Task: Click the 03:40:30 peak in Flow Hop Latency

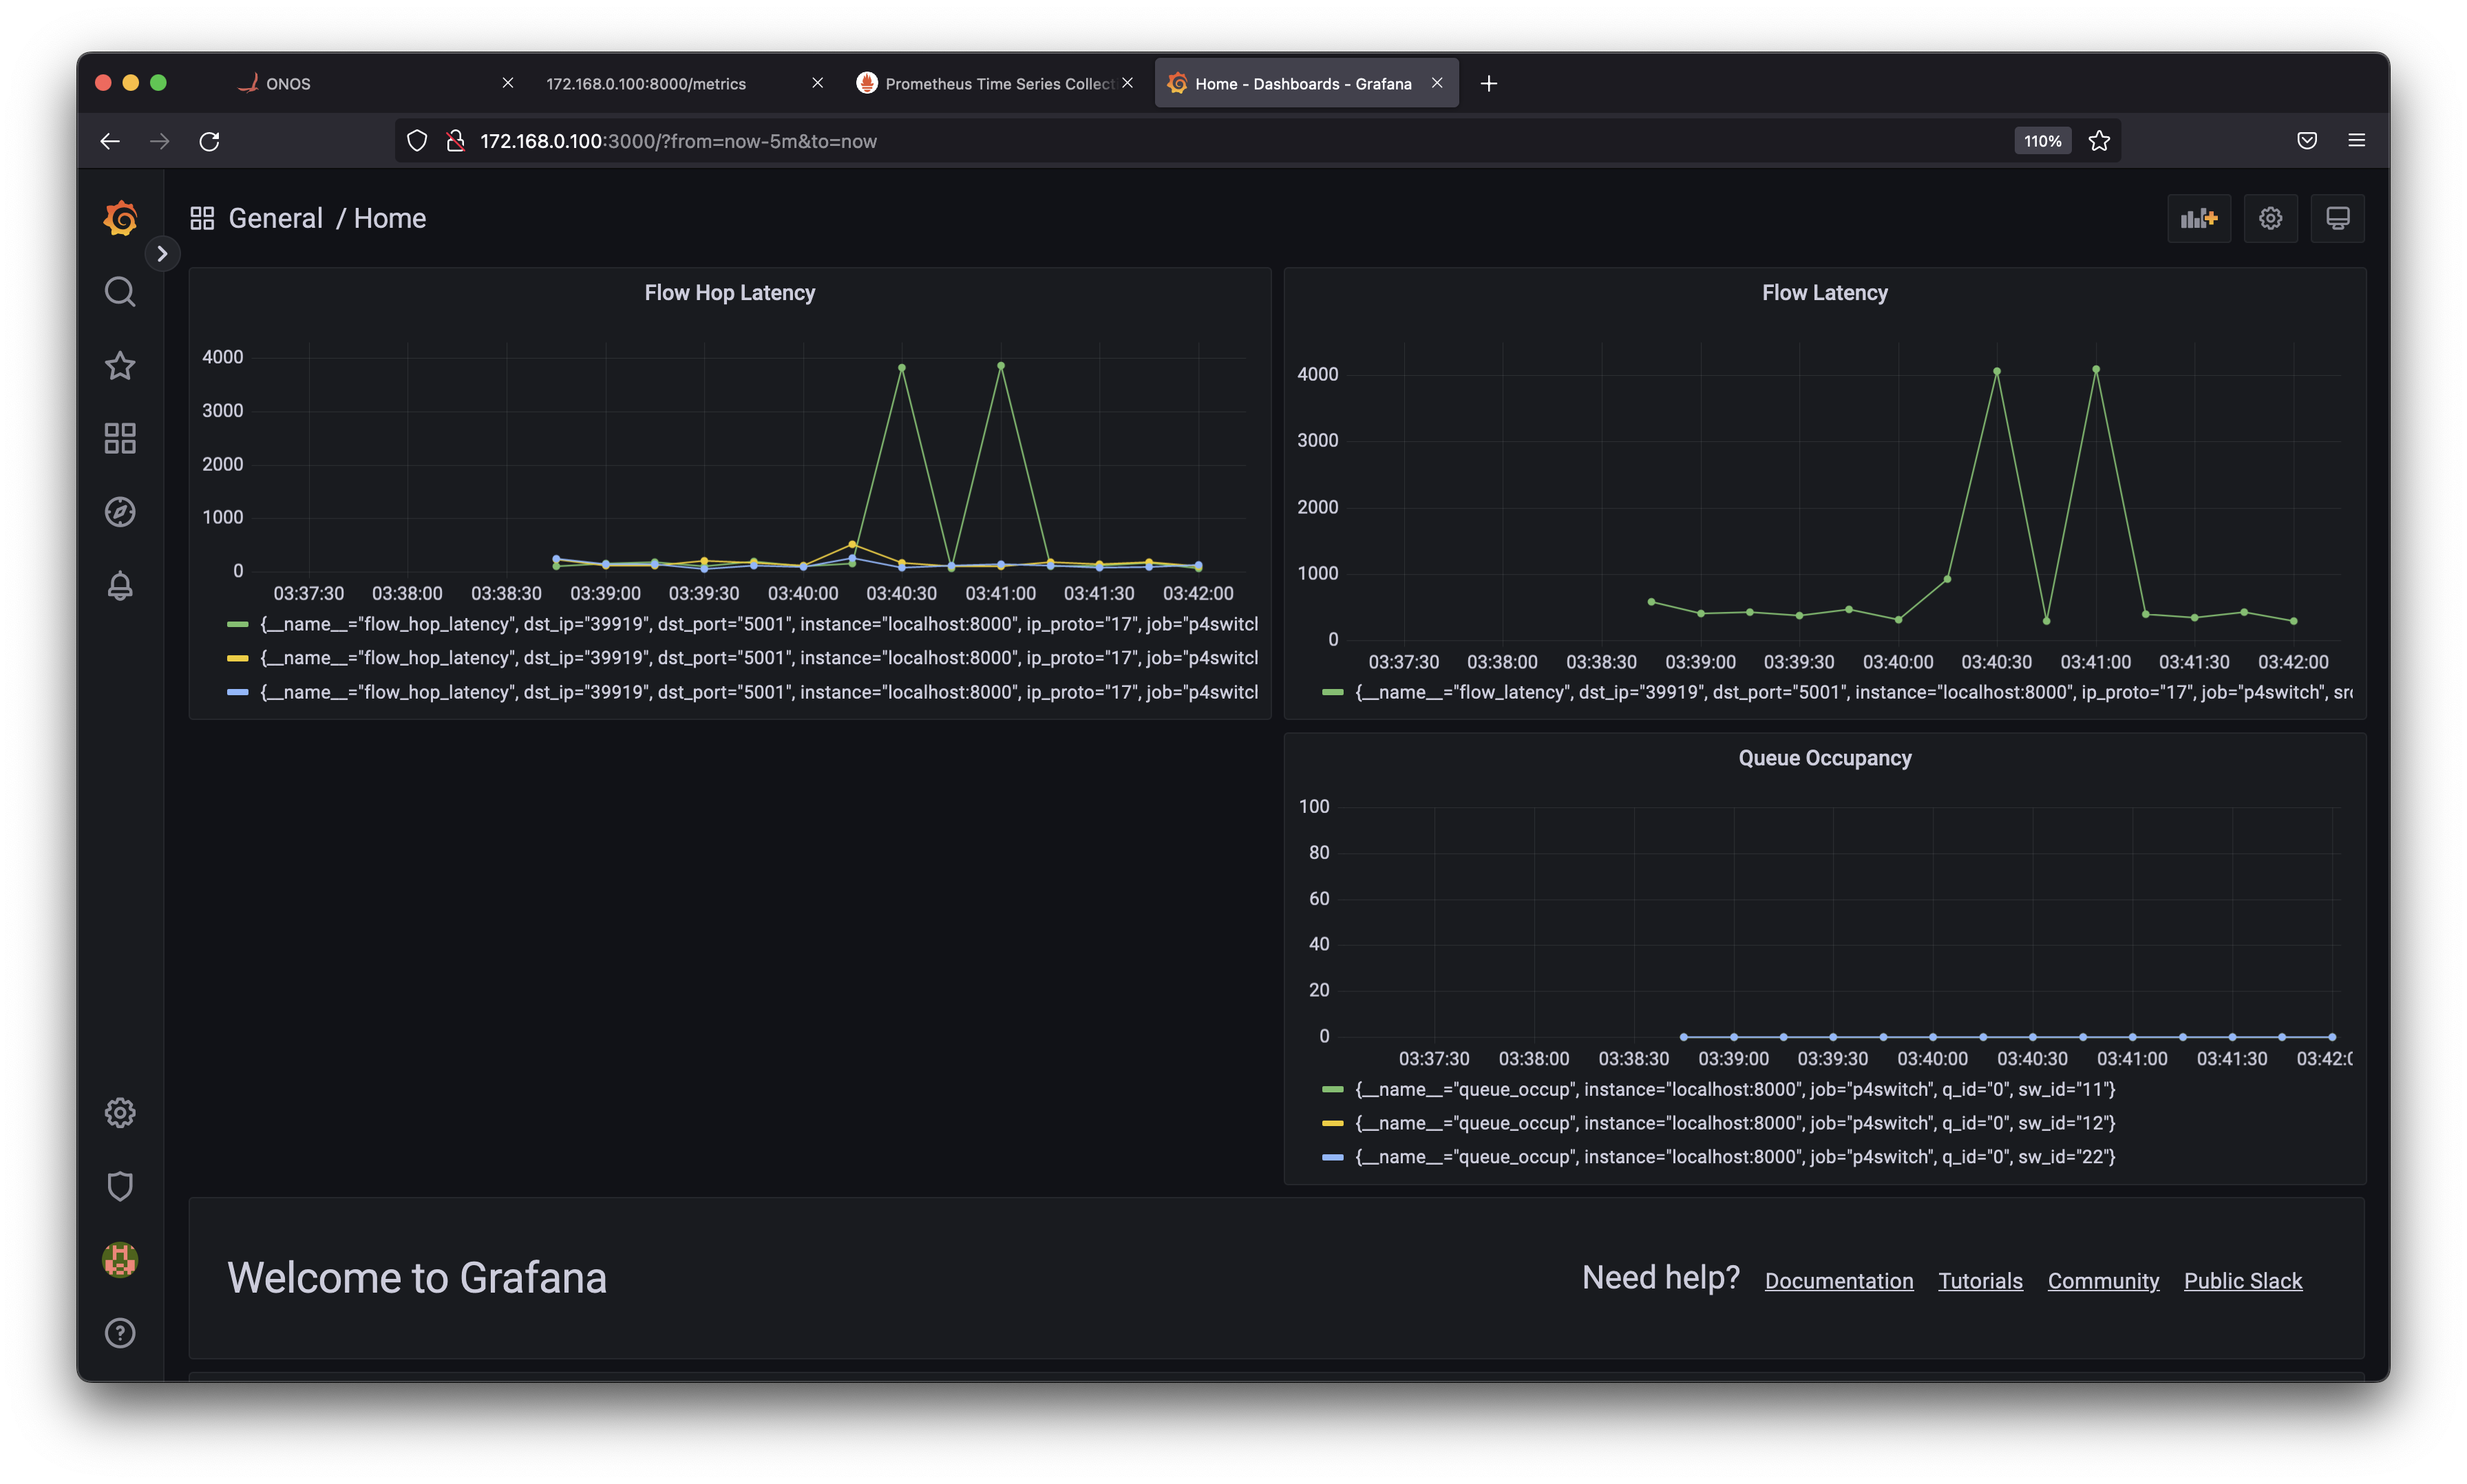Action: (x=902, y=368)
